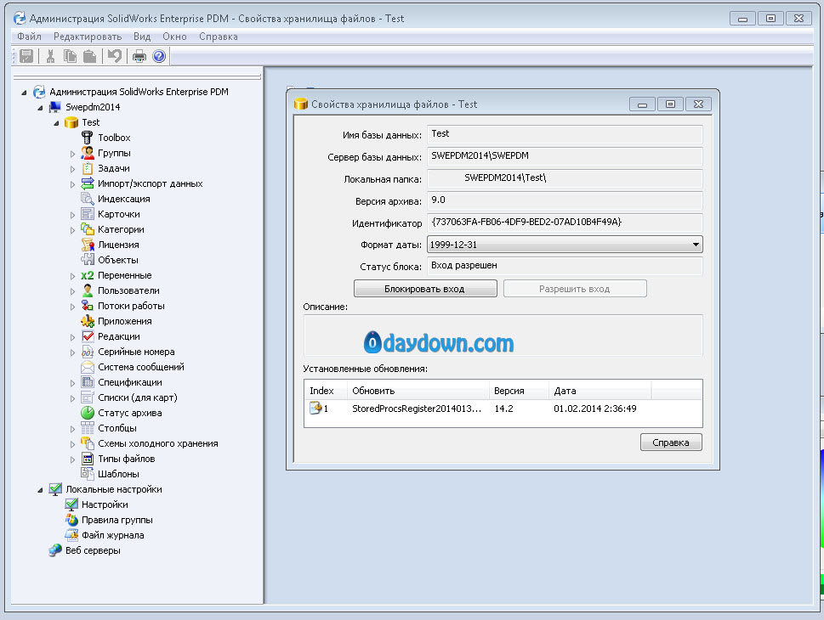
Task: Click the Обновить column header
Action: point(418,391)
